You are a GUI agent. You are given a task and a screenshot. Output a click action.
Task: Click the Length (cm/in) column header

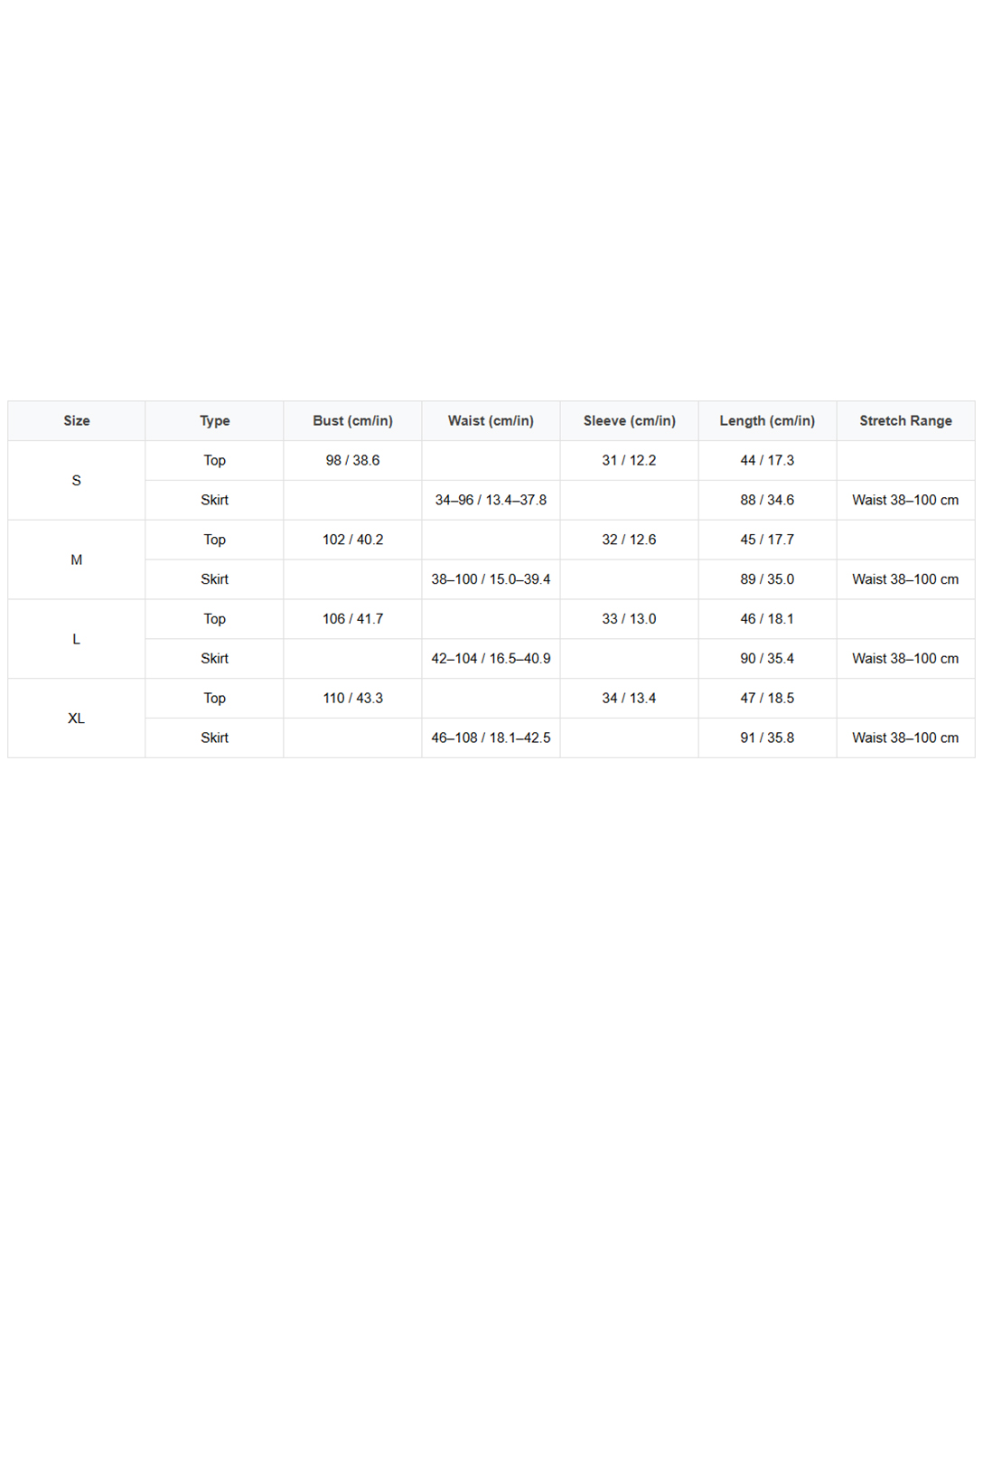click(768, 420)
